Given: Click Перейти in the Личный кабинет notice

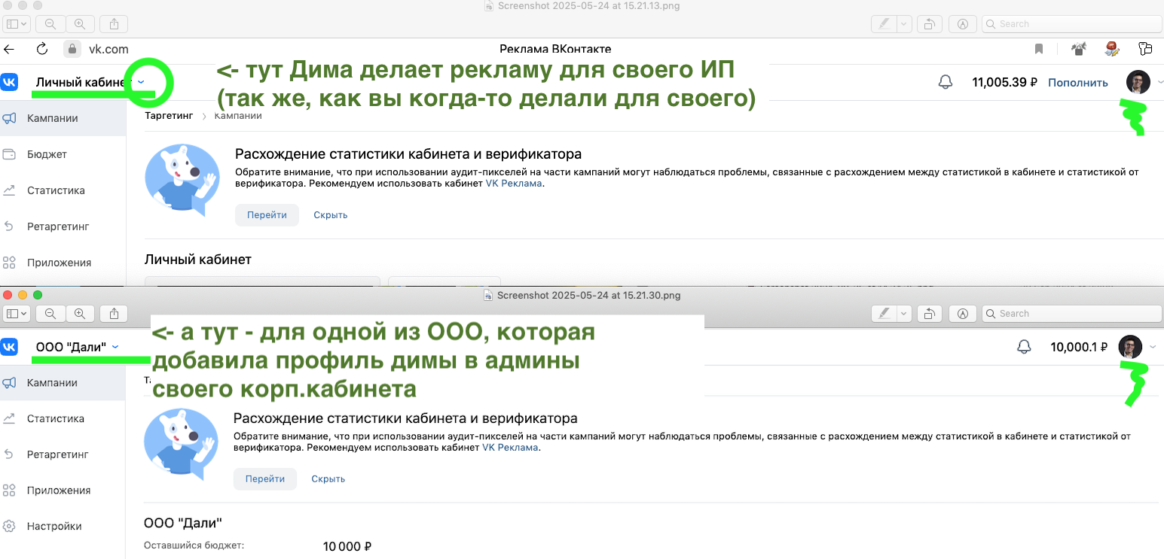Looking at the screenshot, I should click(x=267, y=214).
